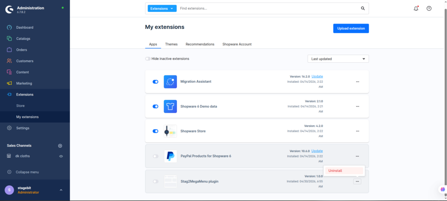Open the Dashboard menu icon
Screen dimensions: 447x201
(10, 27)
